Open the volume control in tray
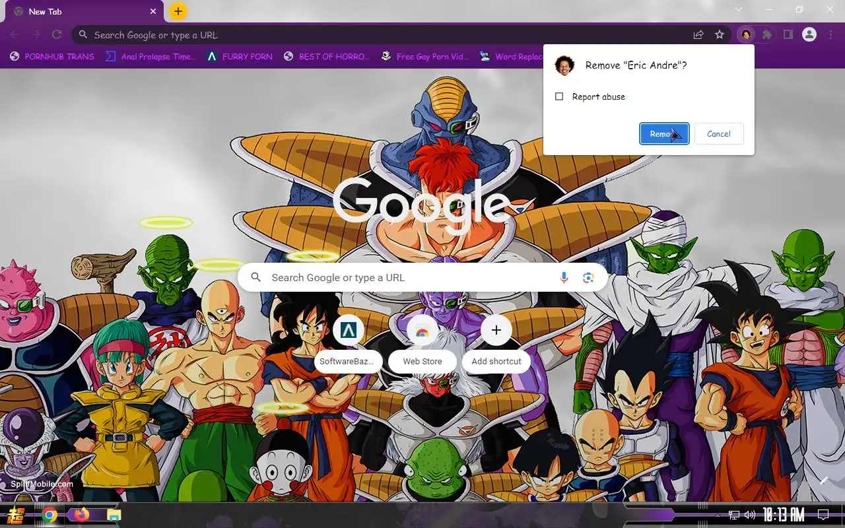 (749, 515)
